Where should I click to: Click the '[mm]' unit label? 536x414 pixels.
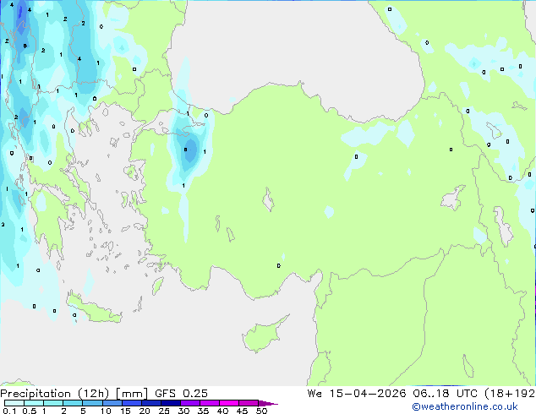pos(132,394)
